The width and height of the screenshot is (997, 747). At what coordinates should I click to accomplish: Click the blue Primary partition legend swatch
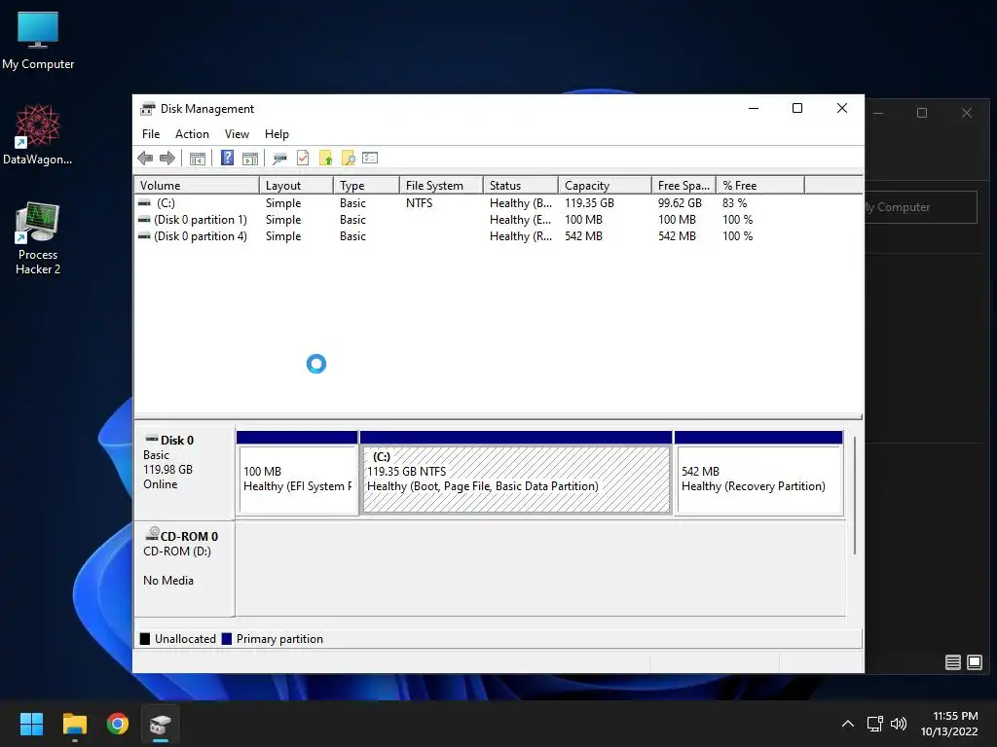(x=226, y=639)
